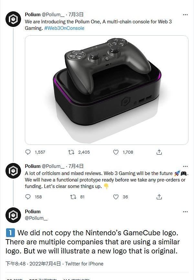This screenshot has height=280, width=194.
Task: Open Polium avatar on second tweet
Action: click(x=13, y=171)
